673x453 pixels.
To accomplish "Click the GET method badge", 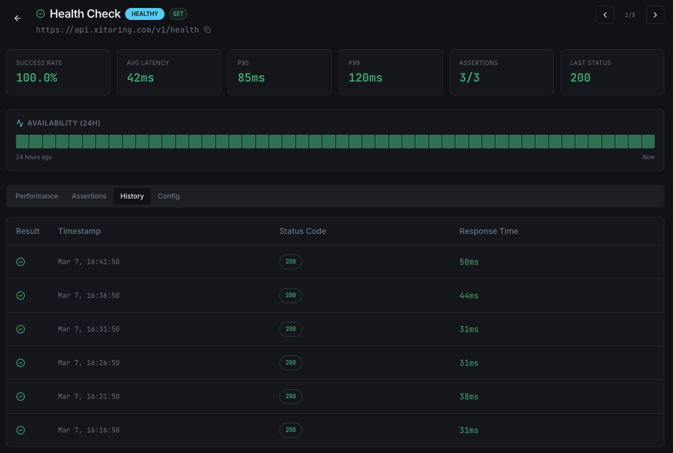I will (178, 14).
